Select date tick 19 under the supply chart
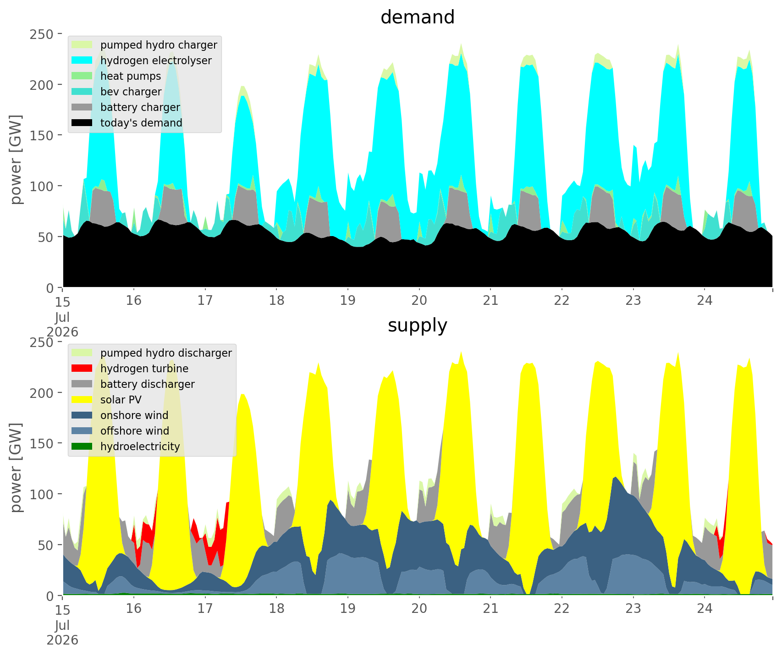This screenshot has width=782, height=656. [347, 609]
